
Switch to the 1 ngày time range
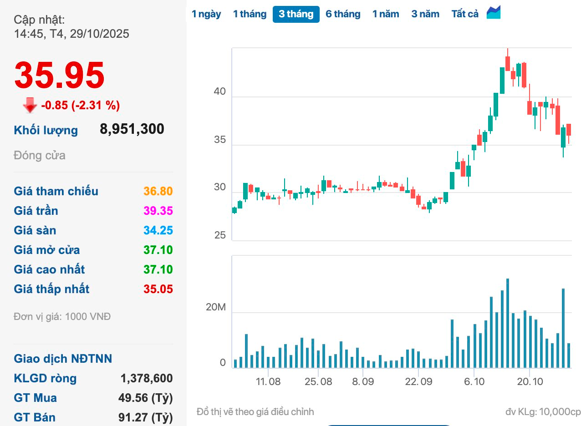(206, 14)
